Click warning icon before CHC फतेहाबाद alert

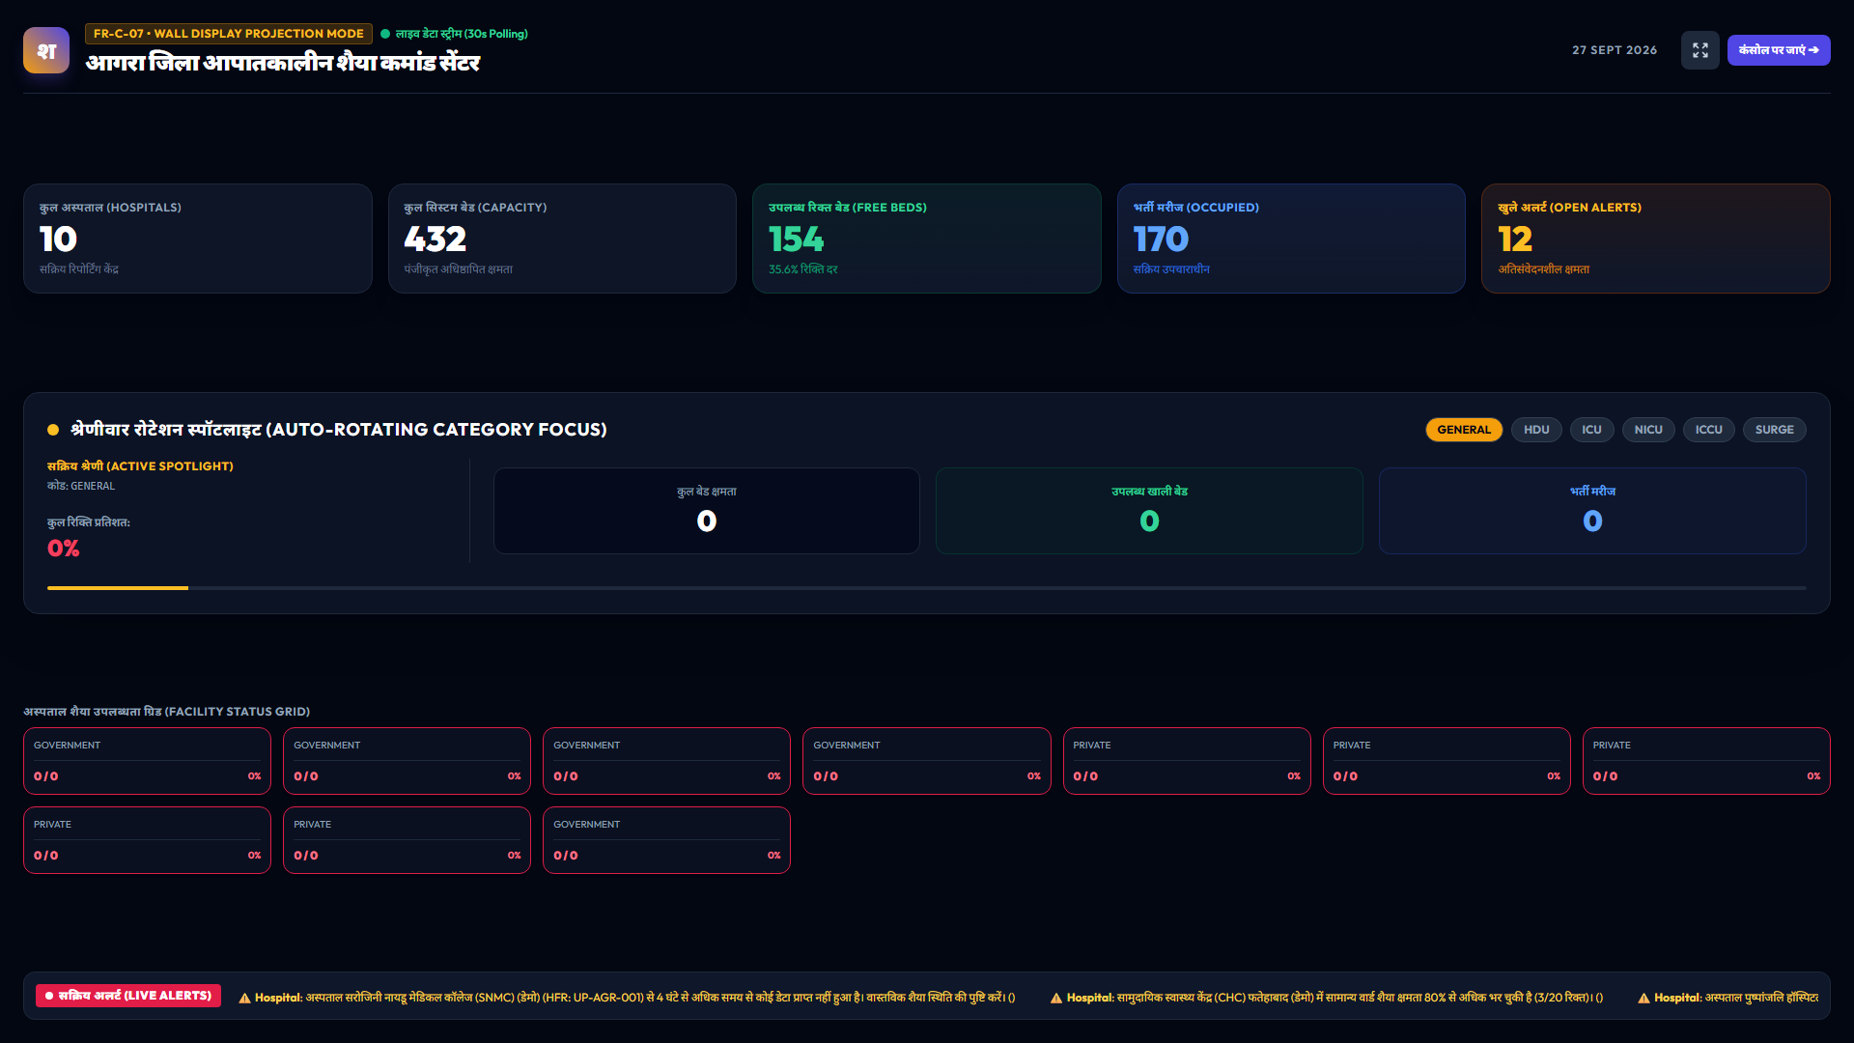1056,998
